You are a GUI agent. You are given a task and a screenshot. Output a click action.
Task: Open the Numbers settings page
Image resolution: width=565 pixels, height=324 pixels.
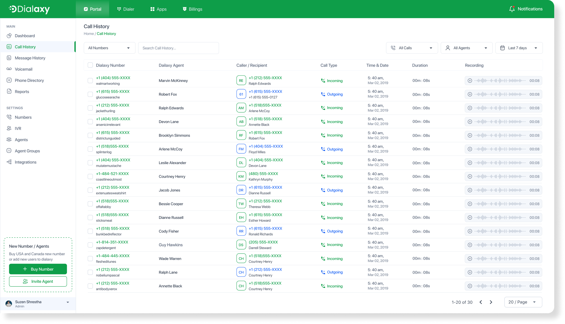tap(23, 117)
